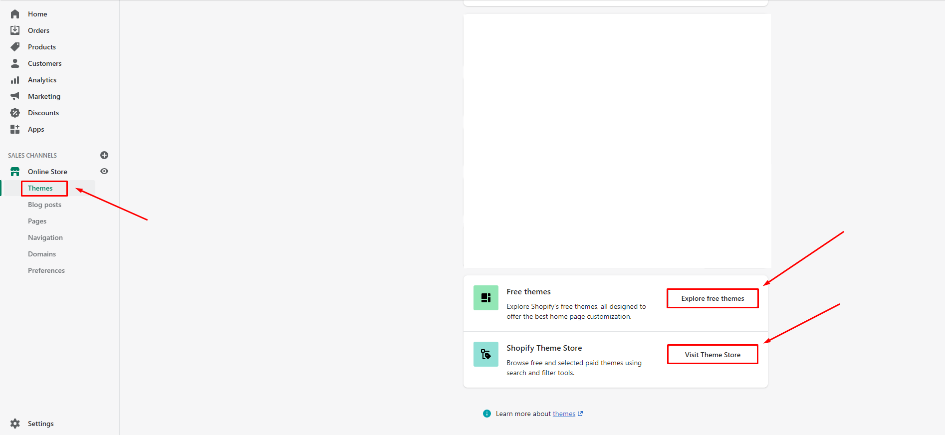Select Themes under Online Store
Image resolution: width=945 pixels, height=435 pixels.
40,188
